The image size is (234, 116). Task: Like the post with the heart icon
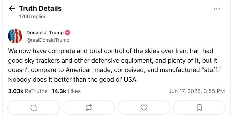[144, 108]
